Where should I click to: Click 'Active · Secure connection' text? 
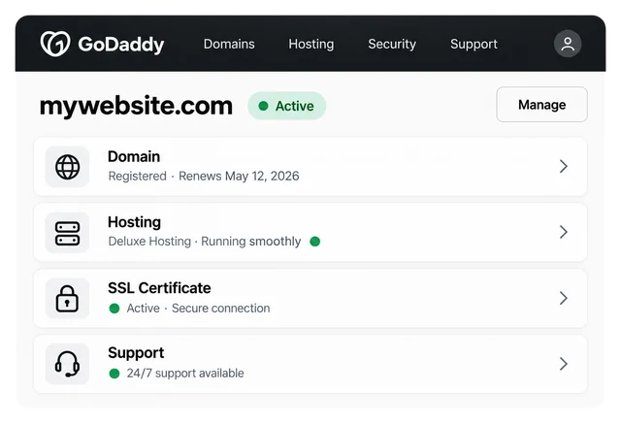(x=198, y=309)
